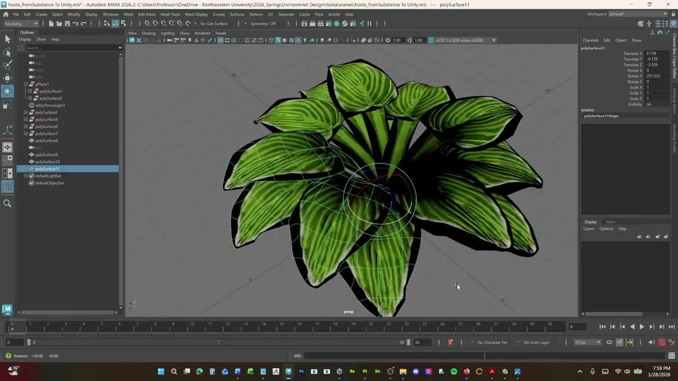
Task: Play animation backwards
Action: click(x=632, y=327)
